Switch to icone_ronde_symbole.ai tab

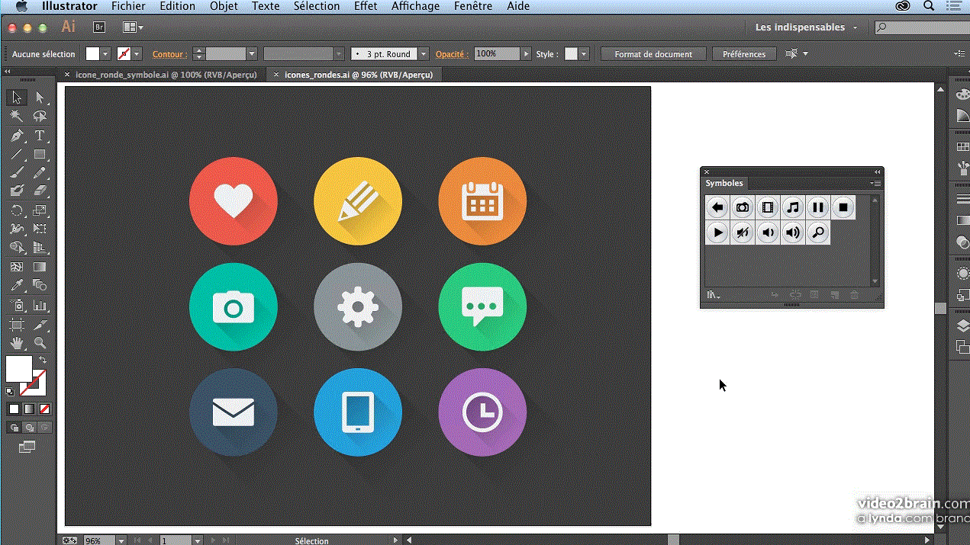[x=166, y=75]
